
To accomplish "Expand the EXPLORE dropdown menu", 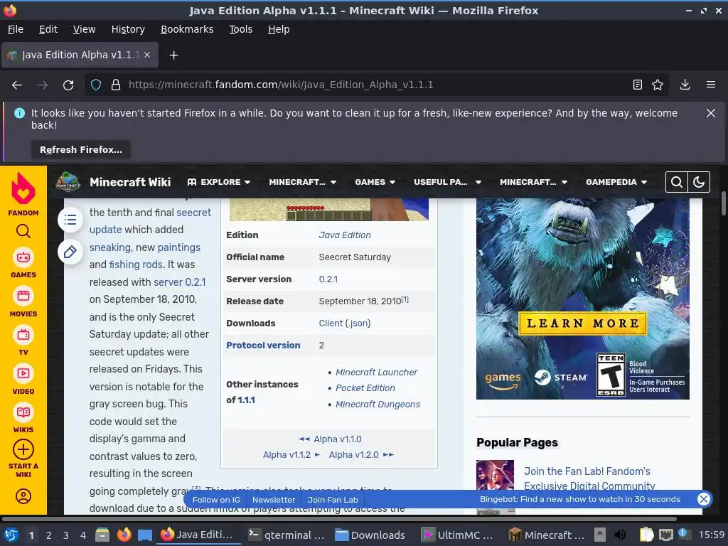I will 219,182.
